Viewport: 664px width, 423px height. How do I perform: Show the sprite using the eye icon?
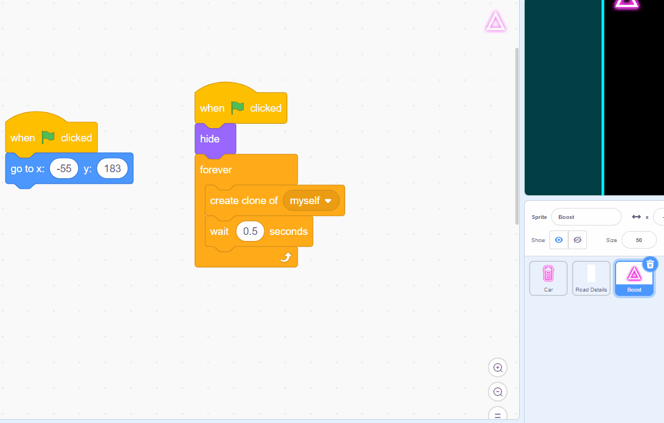tap(559, 240)
